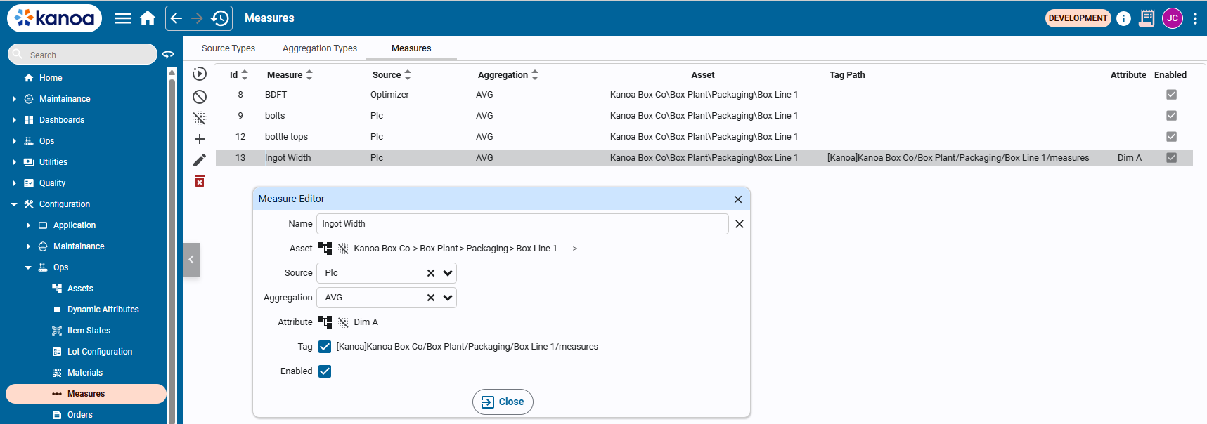Click the DEVELOPMENT environment badge
Screen dimensions: 1207x424
[x=1078, y=18]
